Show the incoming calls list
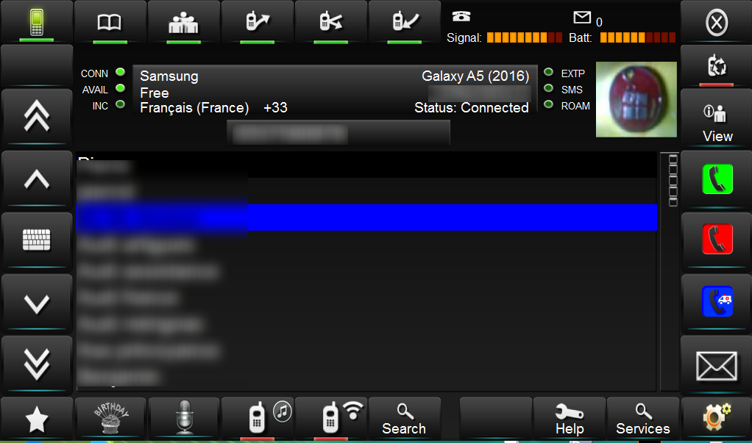Image resolution: width=752 pixels, height=443 pixels. point(404,23)
